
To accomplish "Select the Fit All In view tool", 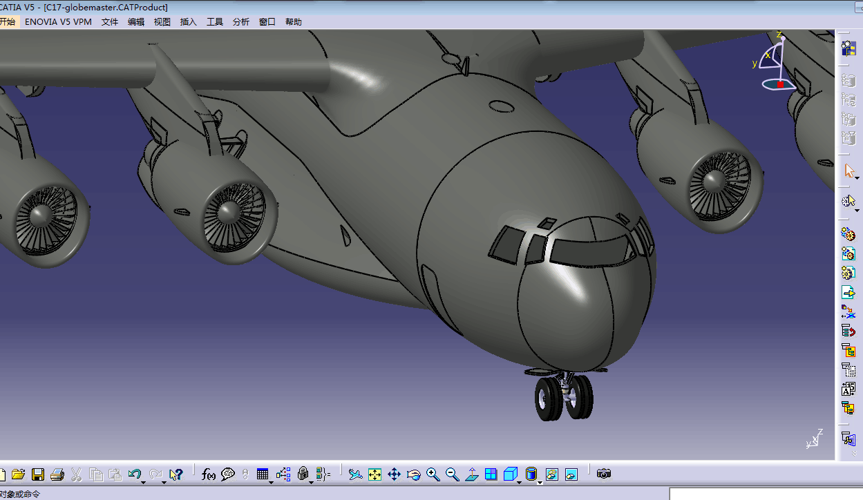I will pyautogui.click(x=375, y=474).
